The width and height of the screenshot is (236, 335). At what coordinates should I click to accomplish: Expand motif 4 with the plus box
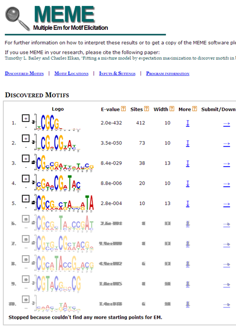(x=25, y=179)
